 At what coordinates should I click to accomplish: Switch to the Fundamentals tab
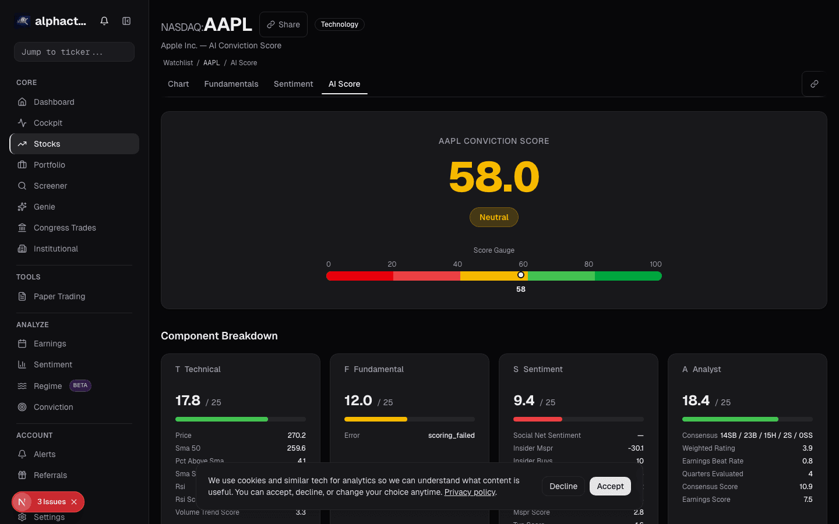pyautogui.click(x=231, y=84)
